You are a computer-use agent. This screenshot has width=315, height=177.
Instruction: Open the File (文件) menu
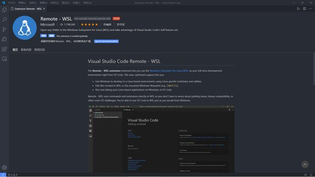(x=11, y=3)
